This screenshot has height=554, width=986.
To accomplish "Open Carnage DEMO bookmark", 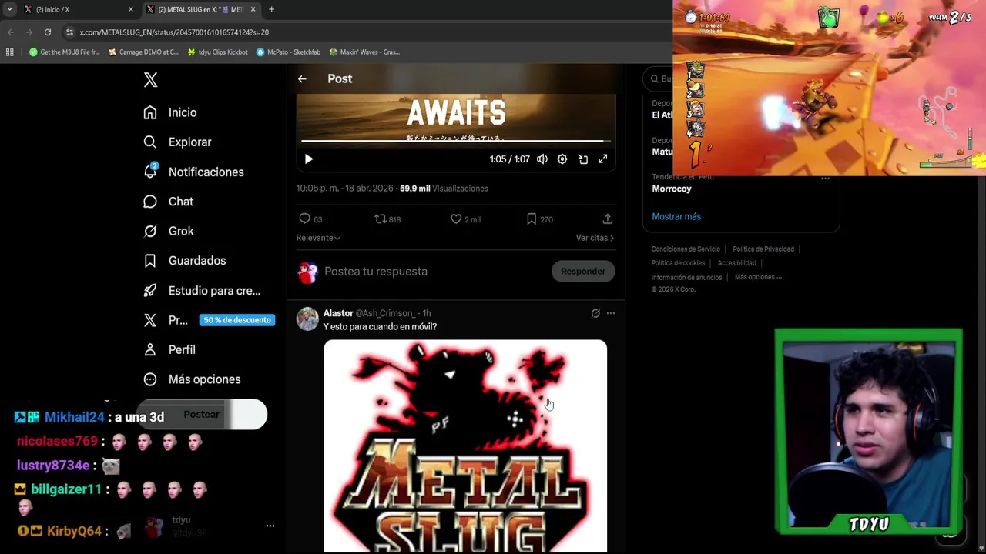I will (143, 52).
